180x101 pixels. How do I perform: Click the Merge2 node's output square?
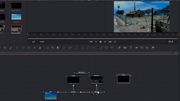(x=104, y=92)
